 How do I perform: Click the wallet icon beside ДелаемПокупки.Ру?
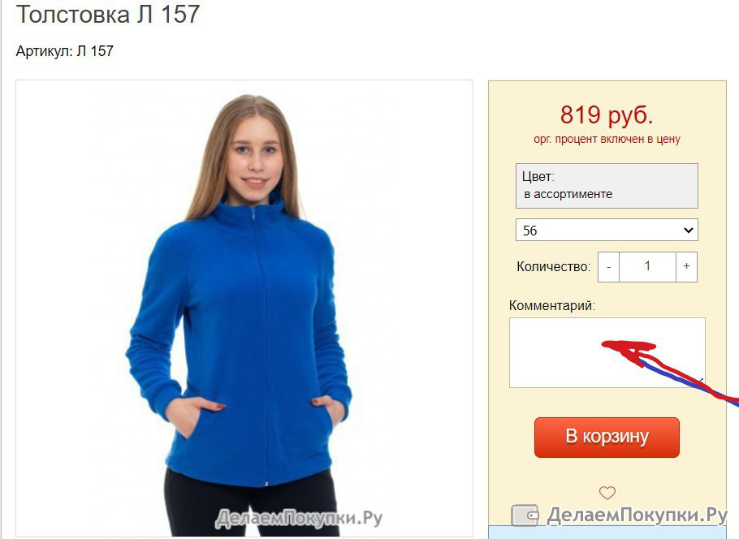525,515
